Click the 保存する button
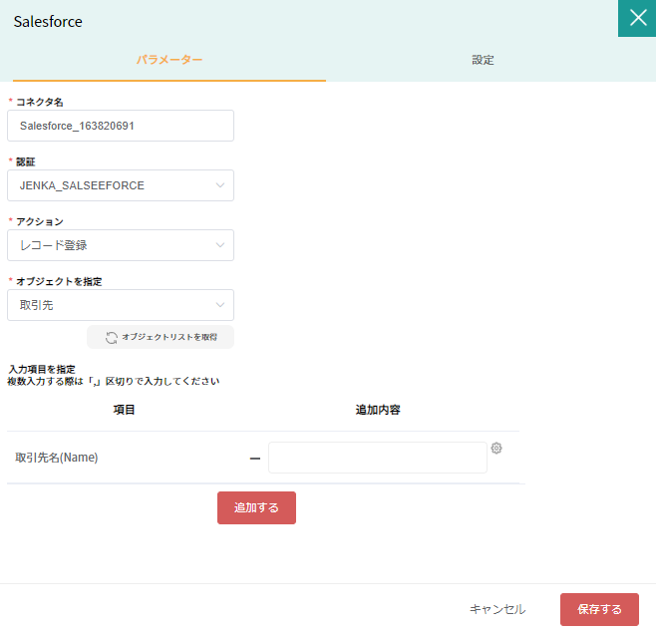The image size is (656, 632). 599,609
